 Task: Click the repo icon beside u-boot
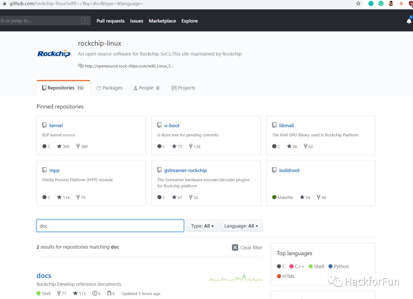click(x=159, y=125)
